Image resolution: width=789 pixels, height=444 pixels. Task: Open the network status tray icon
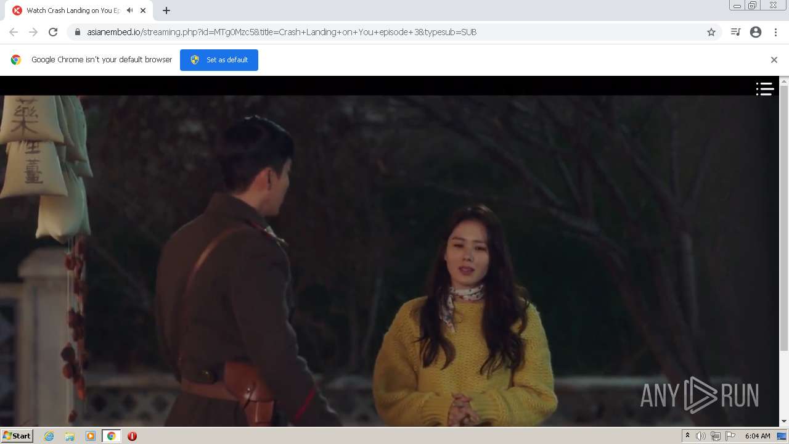(x=716, y=436)
